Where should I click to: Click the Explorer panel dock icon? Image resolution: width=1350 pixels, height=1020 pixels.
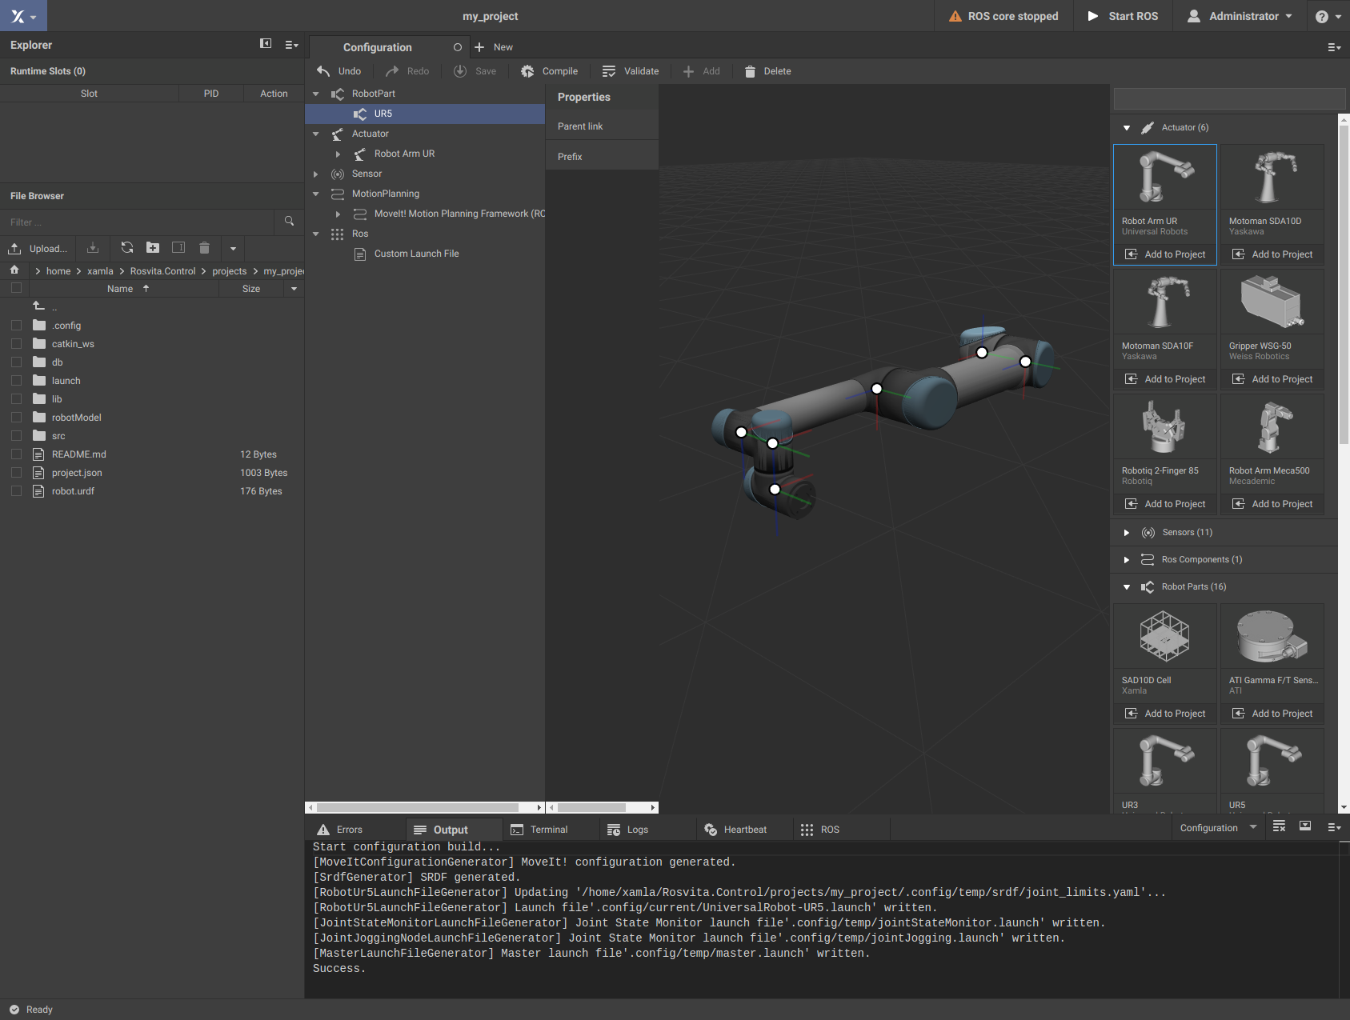coord(266,44)
